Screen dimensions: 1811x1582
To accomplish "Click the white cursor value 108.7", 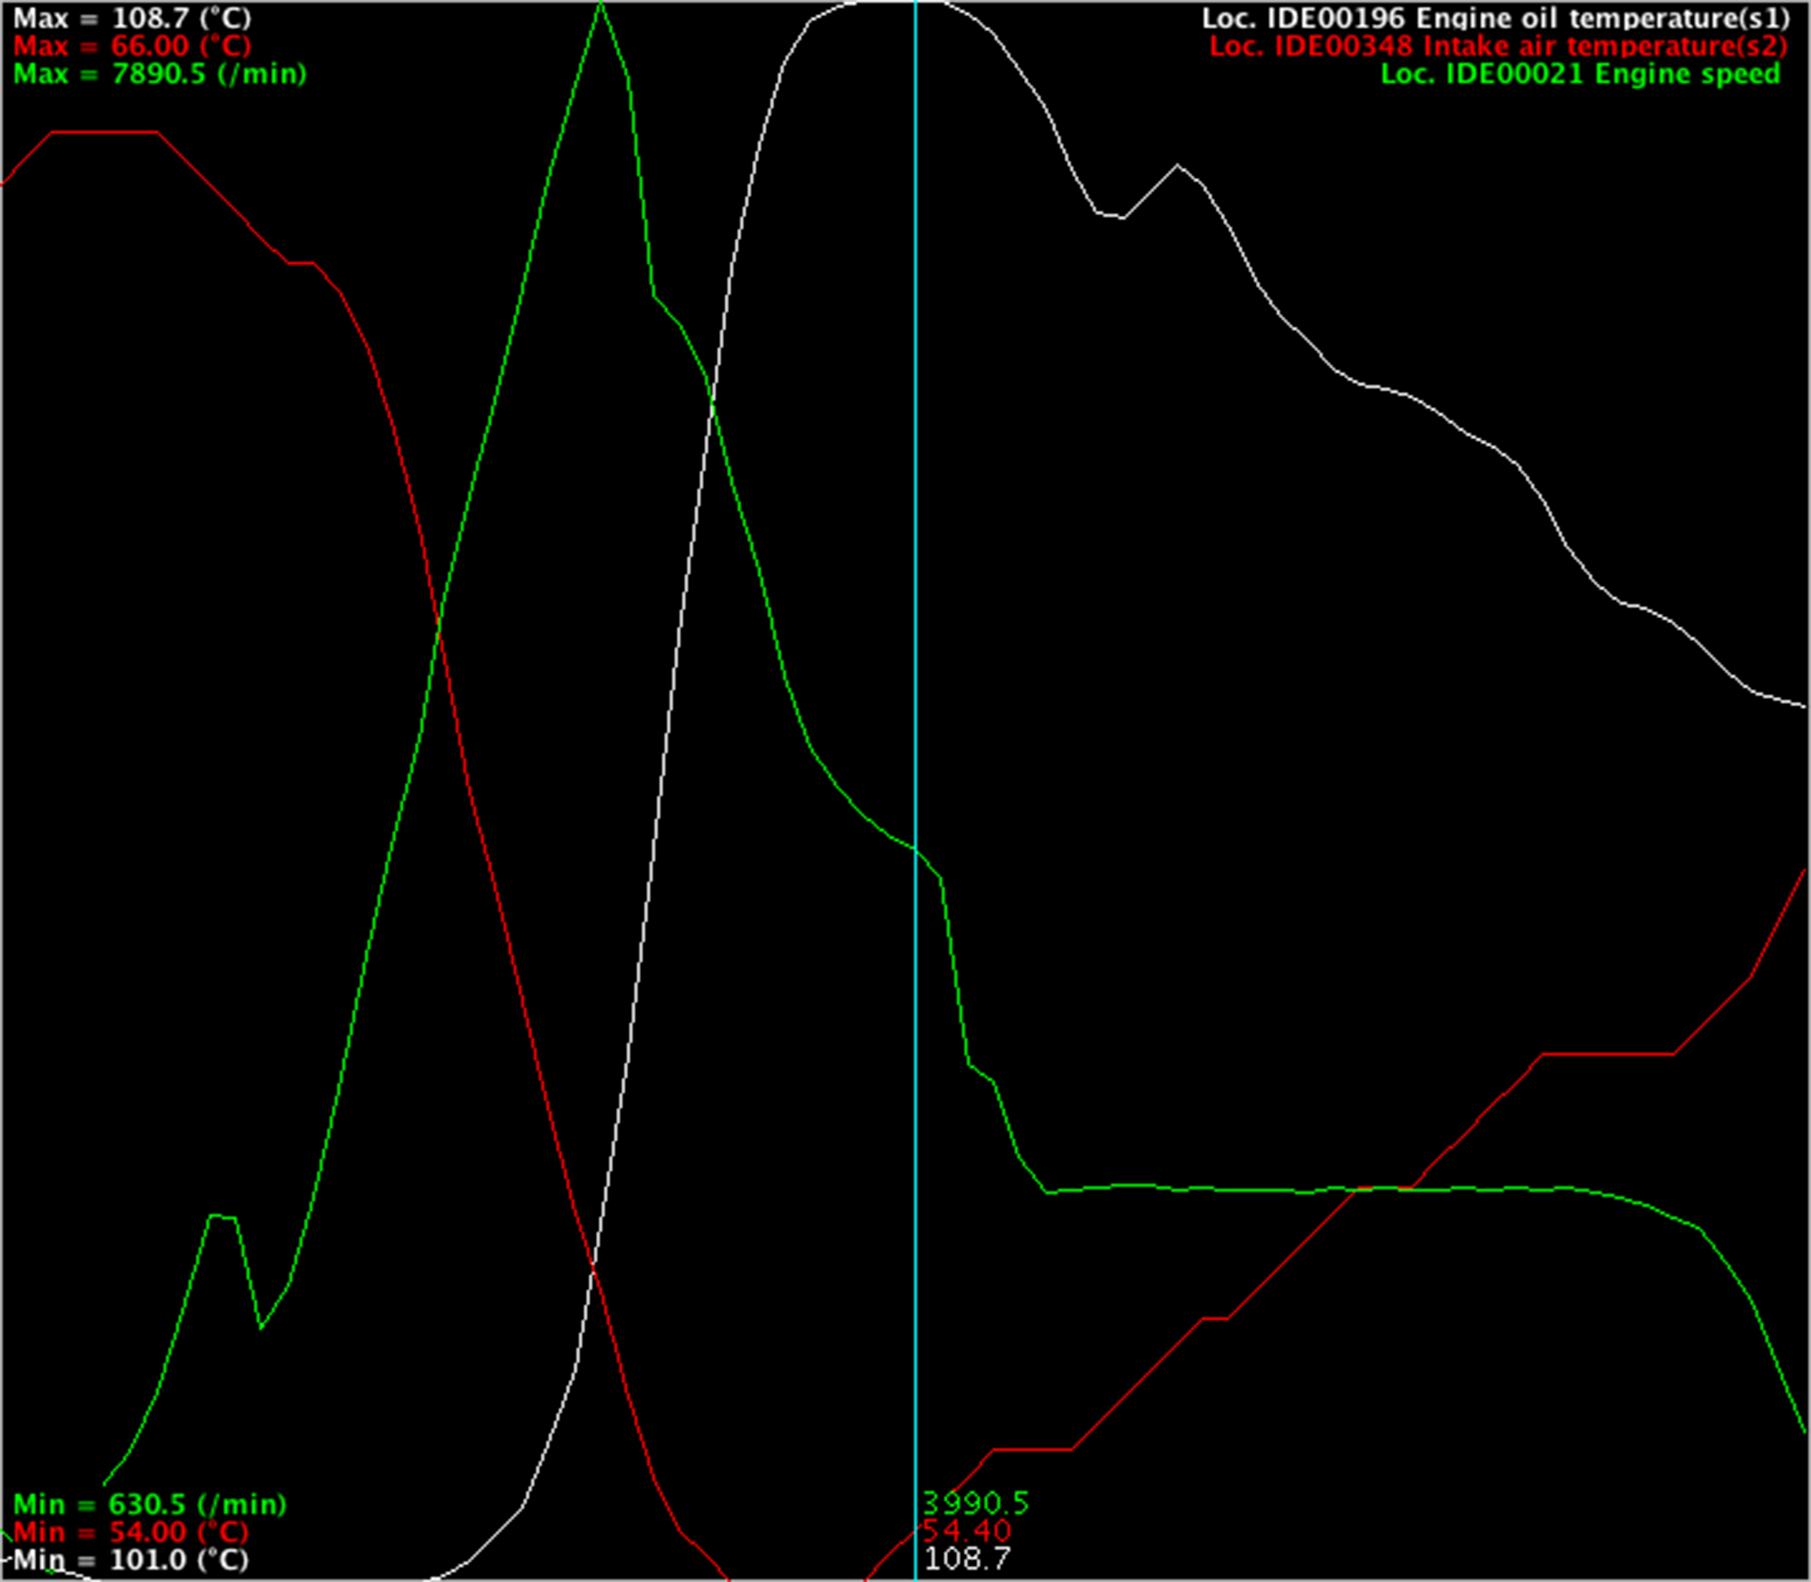I will pos(966,1560).
